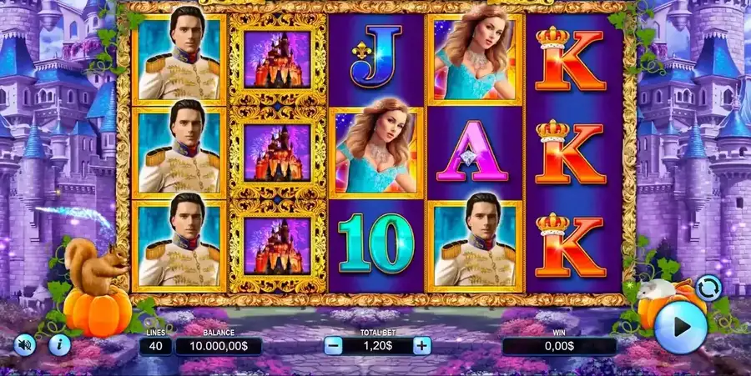751x376 pixels.
Task: Click the prince symbol on reel four
Action: tap(475, 246)
